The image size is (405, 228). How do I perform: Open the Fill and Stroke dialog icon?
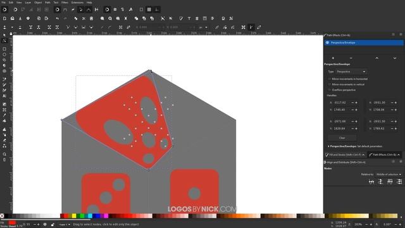tap(181, 18)
